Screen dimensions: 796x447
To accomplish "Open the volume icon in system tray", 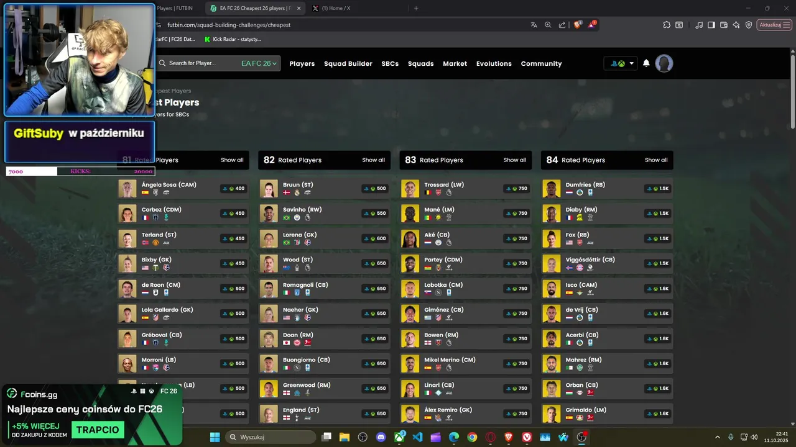I will point(754,437).
